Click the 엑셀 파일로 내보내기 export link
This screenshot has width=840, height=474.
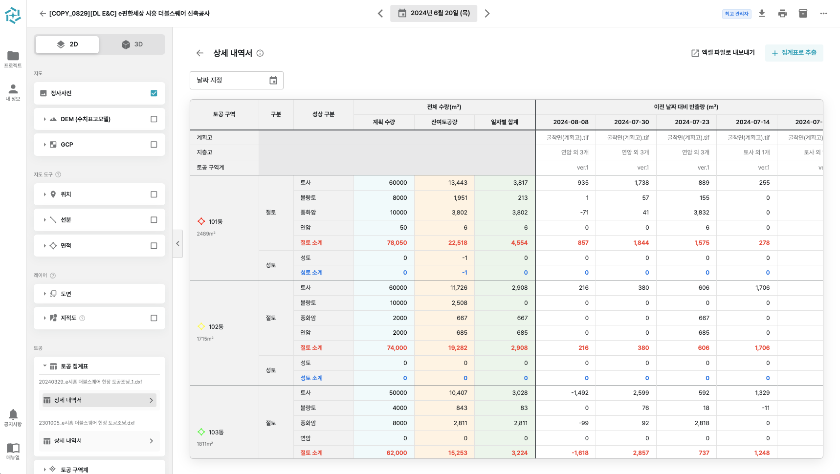click(x=722, y=53)
